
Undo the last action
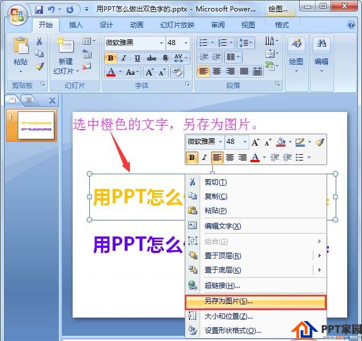(x=51, y=10)
